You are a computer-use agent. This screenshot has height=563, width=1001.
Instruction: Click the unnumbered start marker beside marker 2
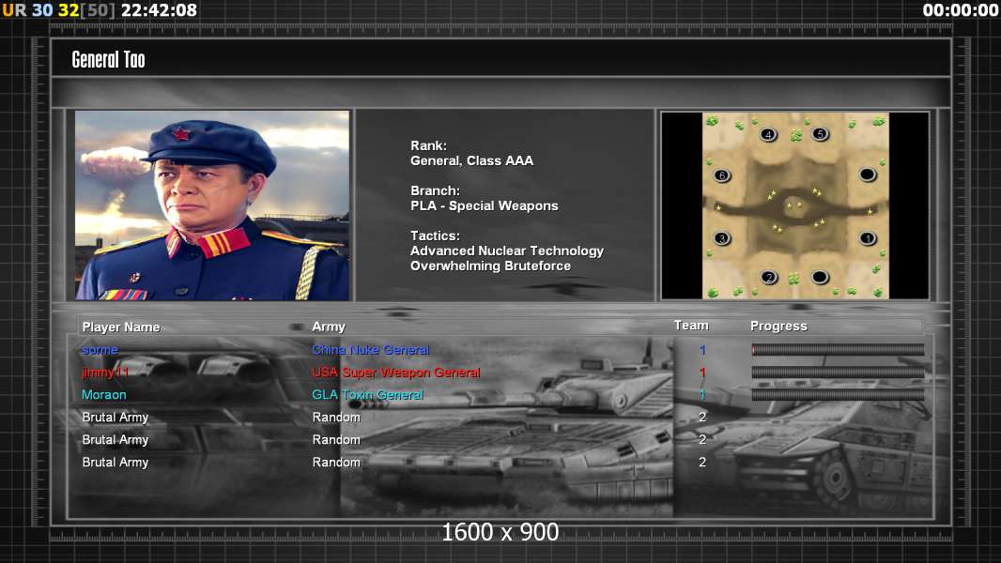[x=820, y=277]
